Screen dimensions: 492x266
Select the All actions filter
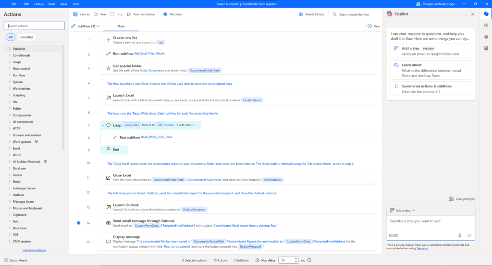coord(11,37)
